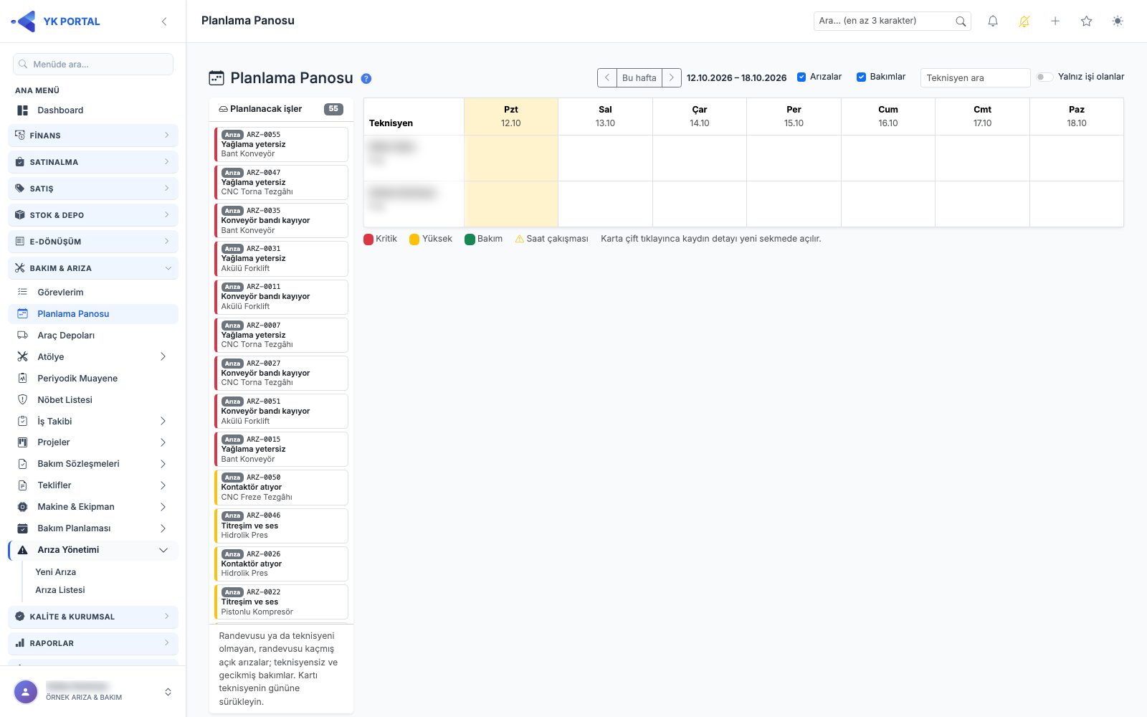Image resolution: width=1147 pixels, height=717 pixels.
Task: Select the ARZ-0050 Kontaktör atıyor card
Action: pyautogui.click(x=281, y=488)
